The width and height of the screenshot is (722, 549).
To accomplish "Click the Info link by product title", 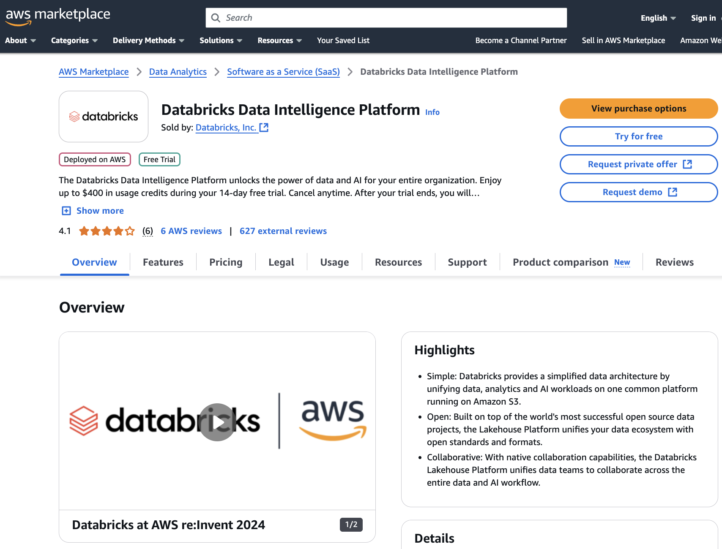I will pos(432,112).
